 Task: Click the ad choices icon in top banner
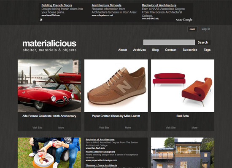(41, 20)
